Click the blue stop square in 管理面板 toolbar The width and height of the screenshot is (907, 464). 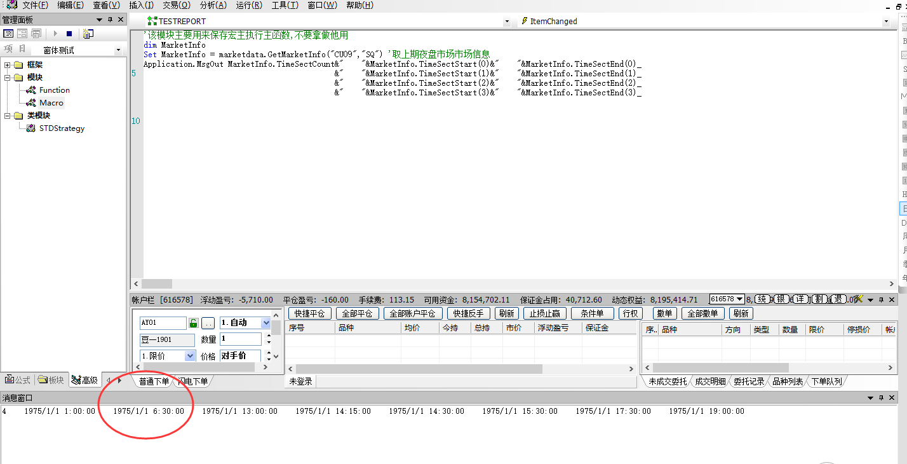[x=69, y=34]
